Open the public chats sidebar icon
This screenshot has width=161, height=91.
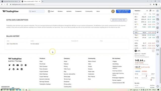click(x=158, y=37)
